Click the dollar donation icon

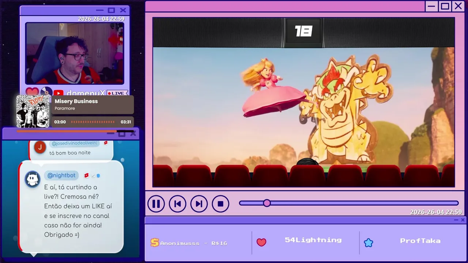pos(155,243)
